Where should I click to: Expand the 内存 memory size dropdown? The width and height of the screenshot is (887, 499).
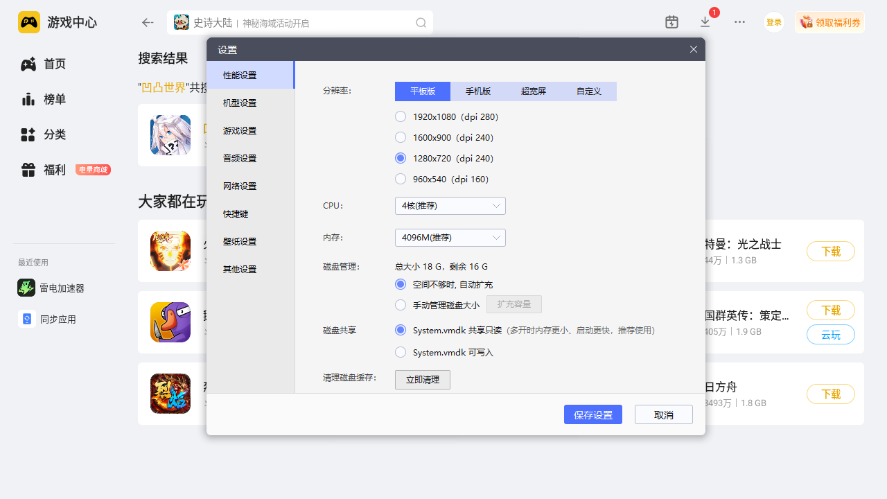[450, 238]
